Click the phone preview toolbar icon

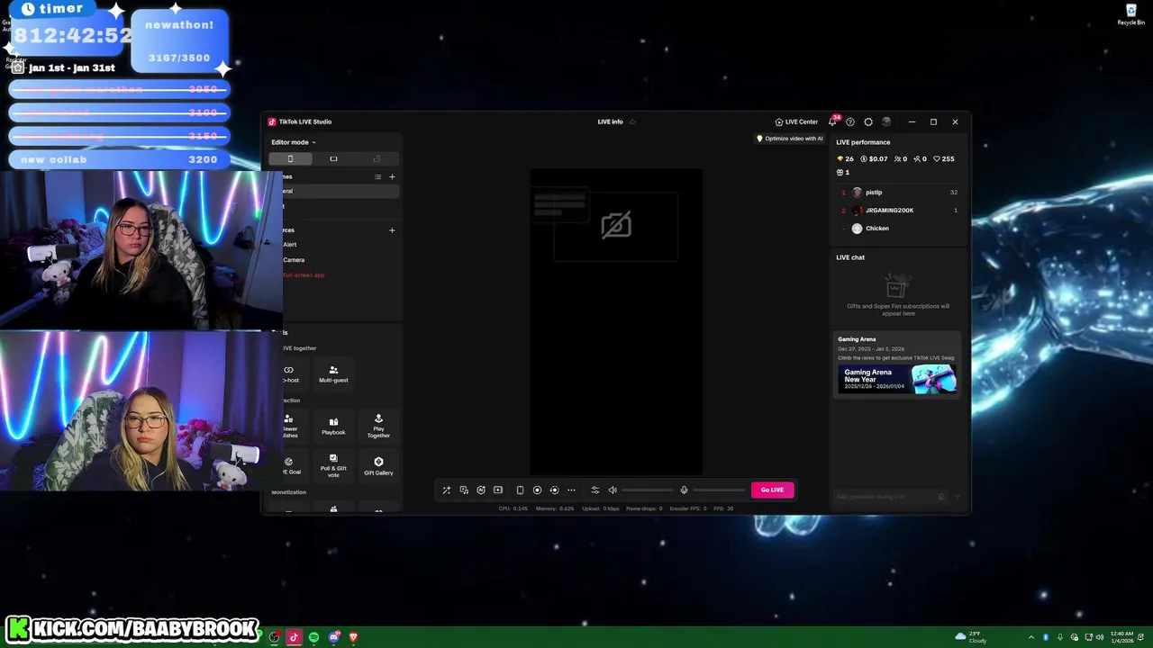520,490
